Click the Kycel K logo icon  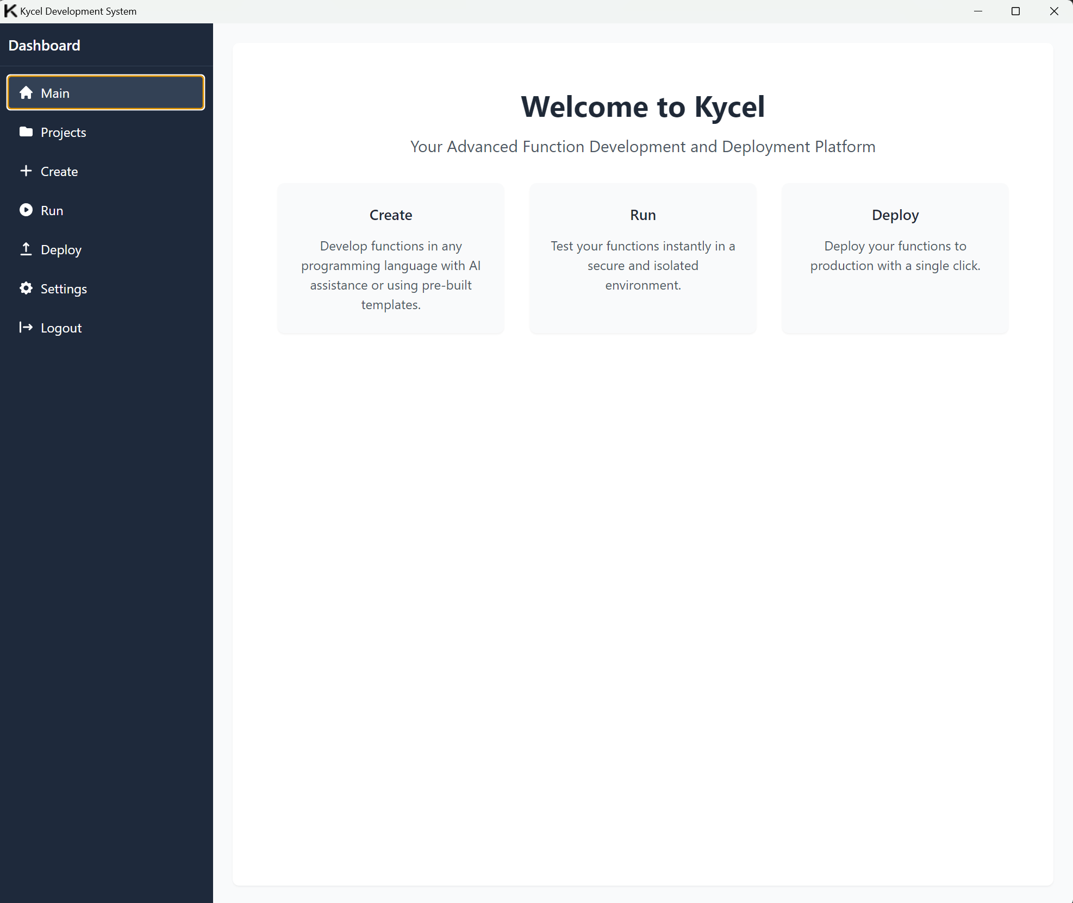click(x=11, y=11)
